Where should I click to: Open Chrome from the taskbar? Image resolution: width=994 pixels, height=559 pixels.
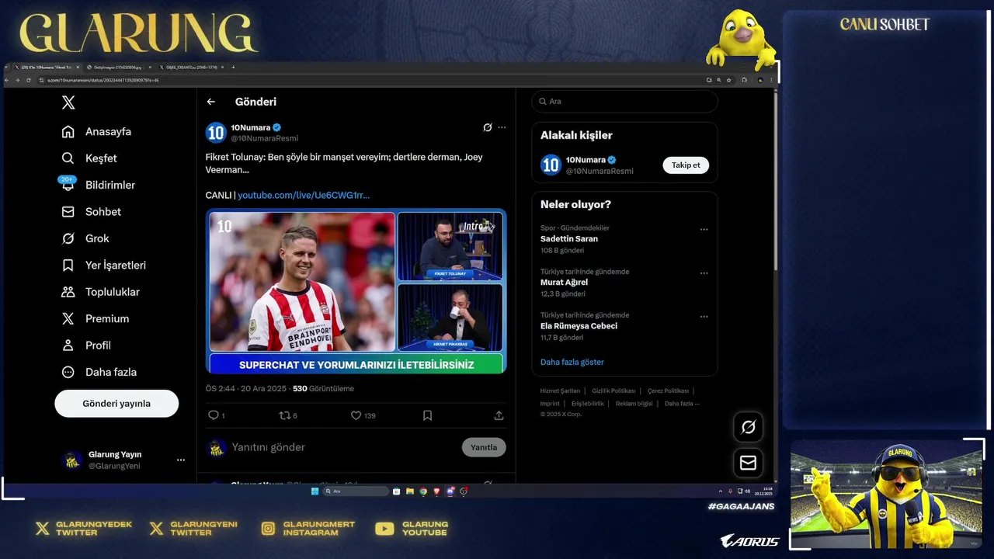coord(423,491)
